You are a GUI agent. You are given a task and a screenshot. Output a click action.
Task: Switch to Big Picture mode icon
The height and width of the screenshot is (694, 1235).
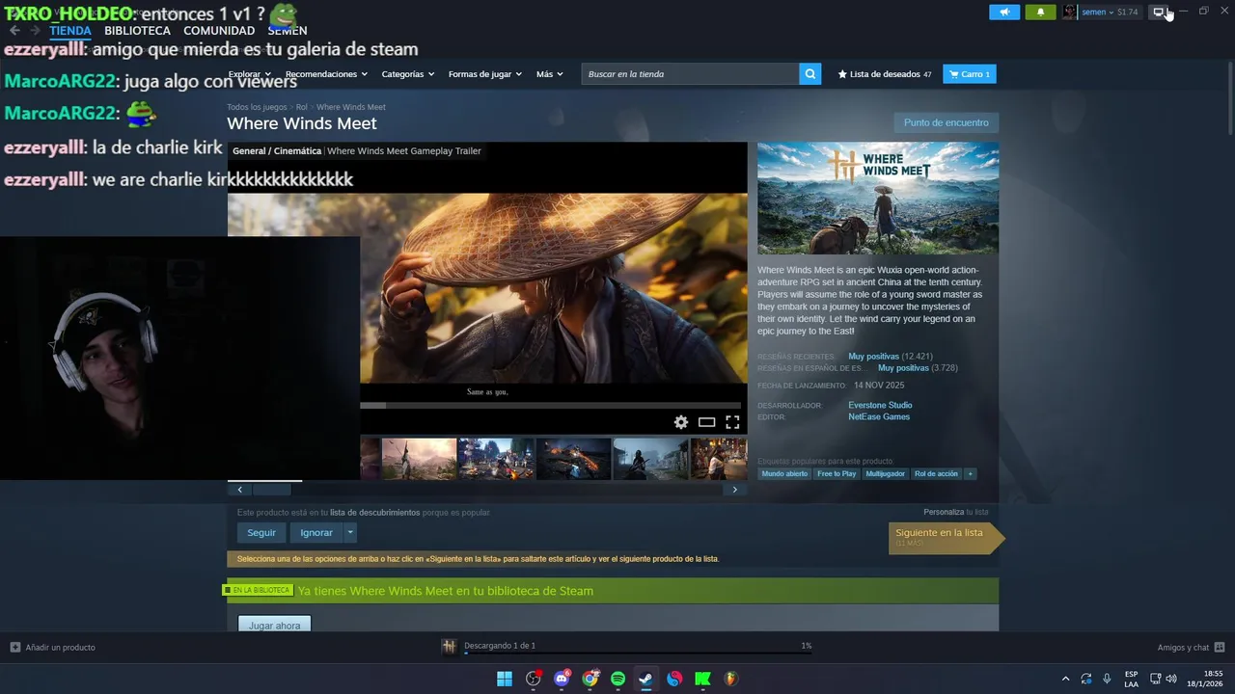tap(1159, 12)
